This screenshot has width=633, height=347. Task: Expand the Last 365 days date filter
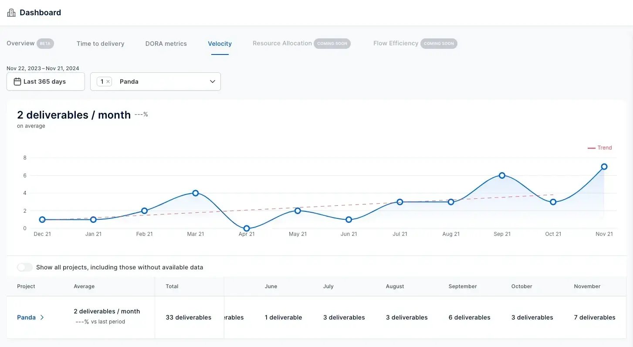[x=45, y=82]
